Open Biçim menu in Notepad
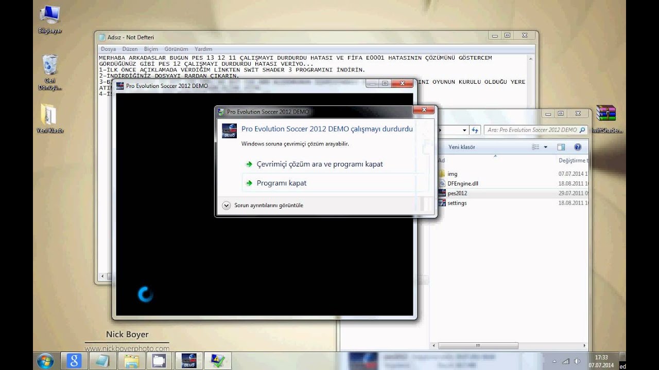The image size is (659, 370). (151, 49)
